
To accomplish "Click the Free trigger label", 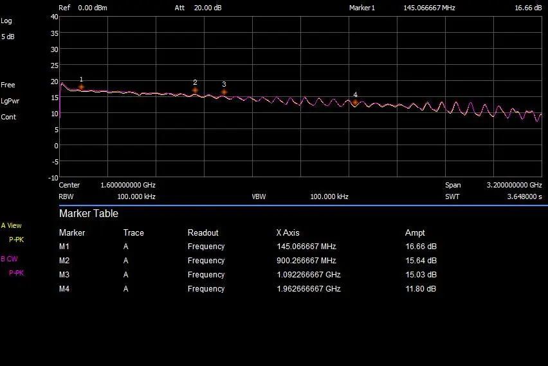I will (8, 85).
